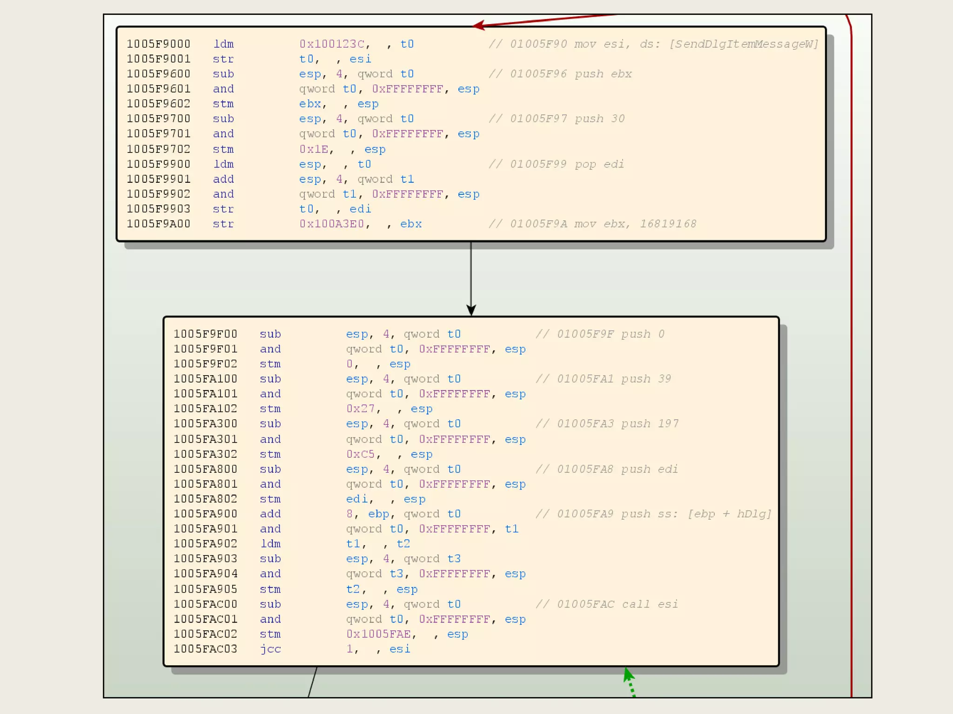Click the green dotted arrowhead at the bottom
Screen dimensions: 953x714
628,674
